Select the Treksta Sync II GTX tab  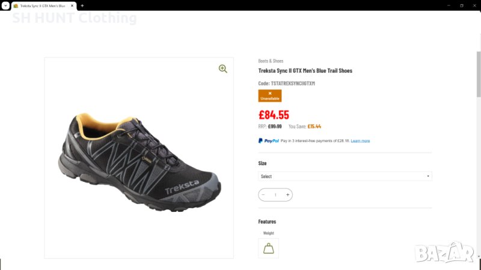pos(42,5)
